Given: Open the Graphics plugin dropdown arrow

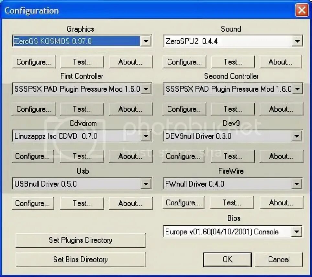Looking at the screenshot, I should (146, 41).
